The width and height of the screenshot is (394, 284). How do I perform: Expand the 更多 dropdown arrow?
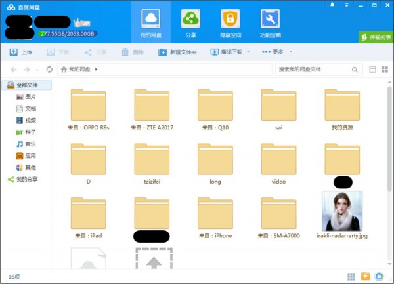[x=291, y=52]
